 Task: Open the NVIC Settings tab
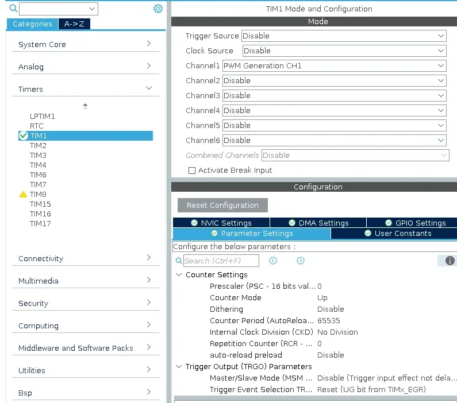click(x=221, y=223)
